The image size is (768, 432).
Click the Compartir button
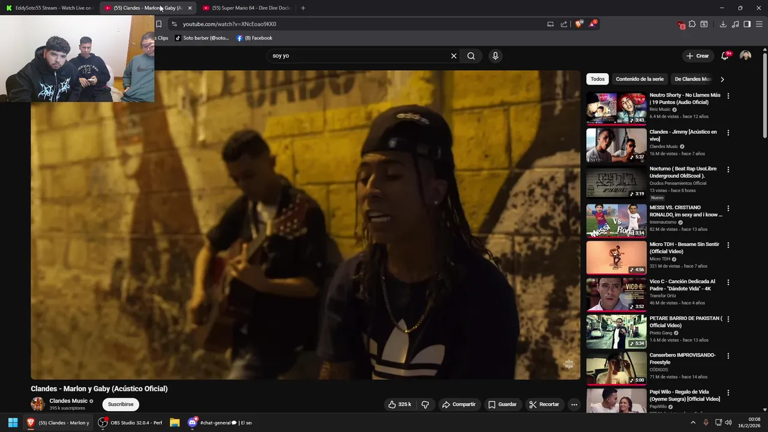pos(459,404)
